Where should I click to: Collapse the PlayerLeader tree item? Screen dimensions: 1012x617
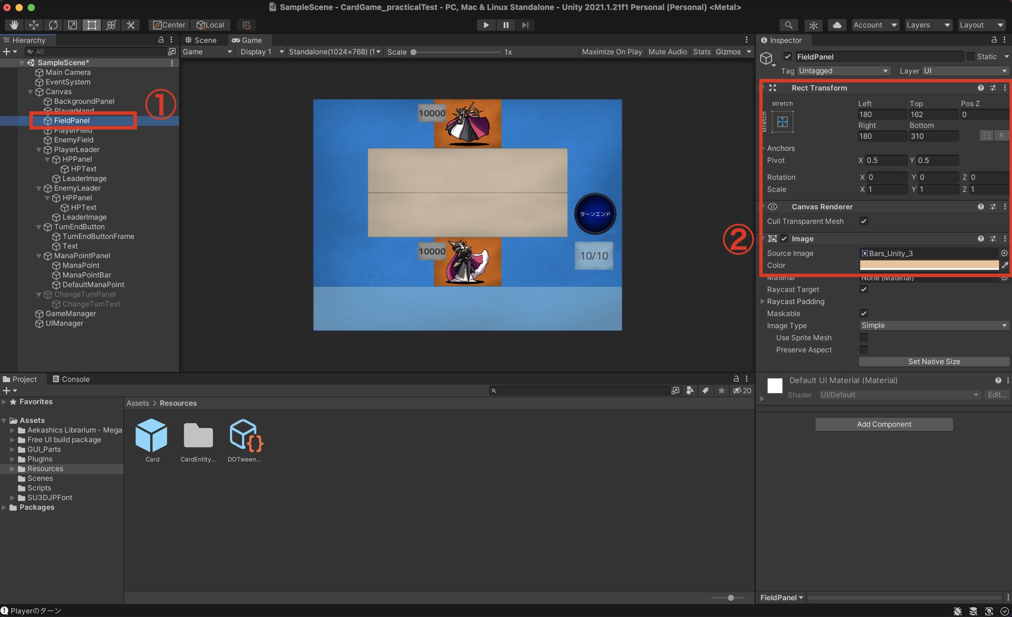click(x=39, y=150)
